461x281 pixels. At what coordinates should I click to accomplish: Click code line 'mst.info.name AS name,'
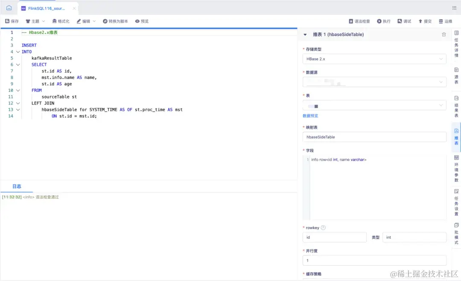pos(69,78)
